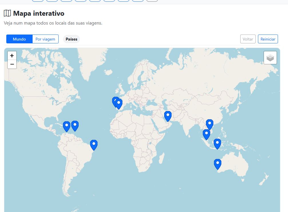The width and height of the screenshot is (288, 212).
Task: Select the Mundo view toggle
Action: 19,39
